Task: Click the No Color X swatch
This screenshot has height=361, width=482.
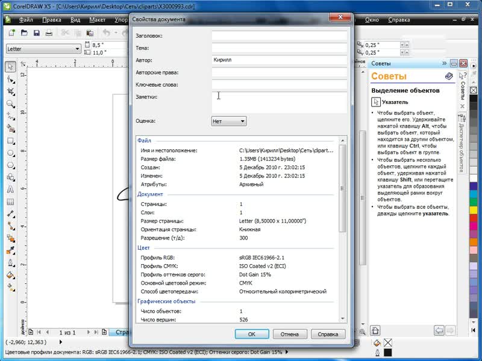Action: (474, 91)
